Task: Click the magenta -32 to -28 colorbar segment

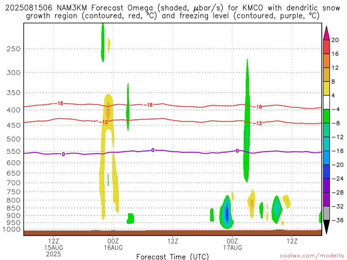Action: 326,199
